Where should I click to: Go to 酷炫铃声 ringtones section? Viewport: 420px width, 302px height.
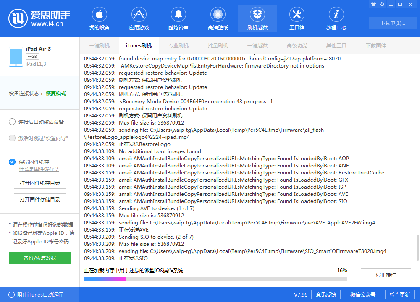(178, 19)
